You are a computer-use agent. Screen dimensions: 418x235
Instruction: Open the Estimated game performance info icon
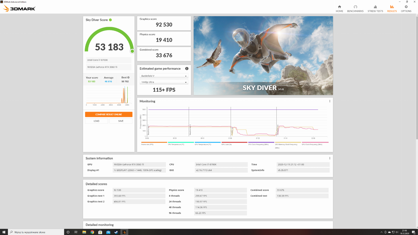(x=187, y=69)
